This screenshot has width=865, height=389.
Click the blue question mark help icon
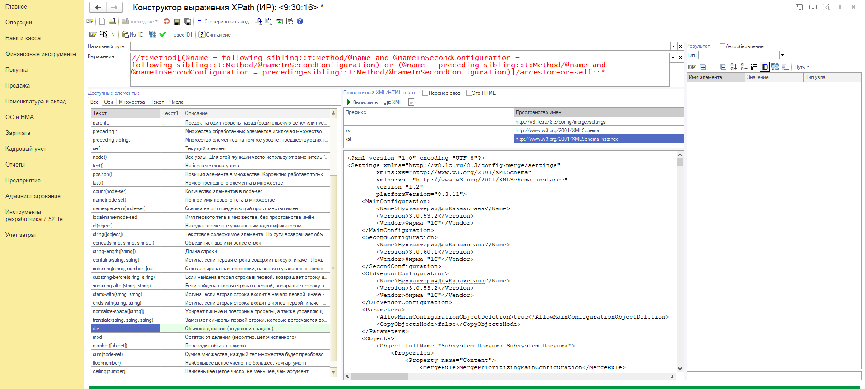(300, 21)
